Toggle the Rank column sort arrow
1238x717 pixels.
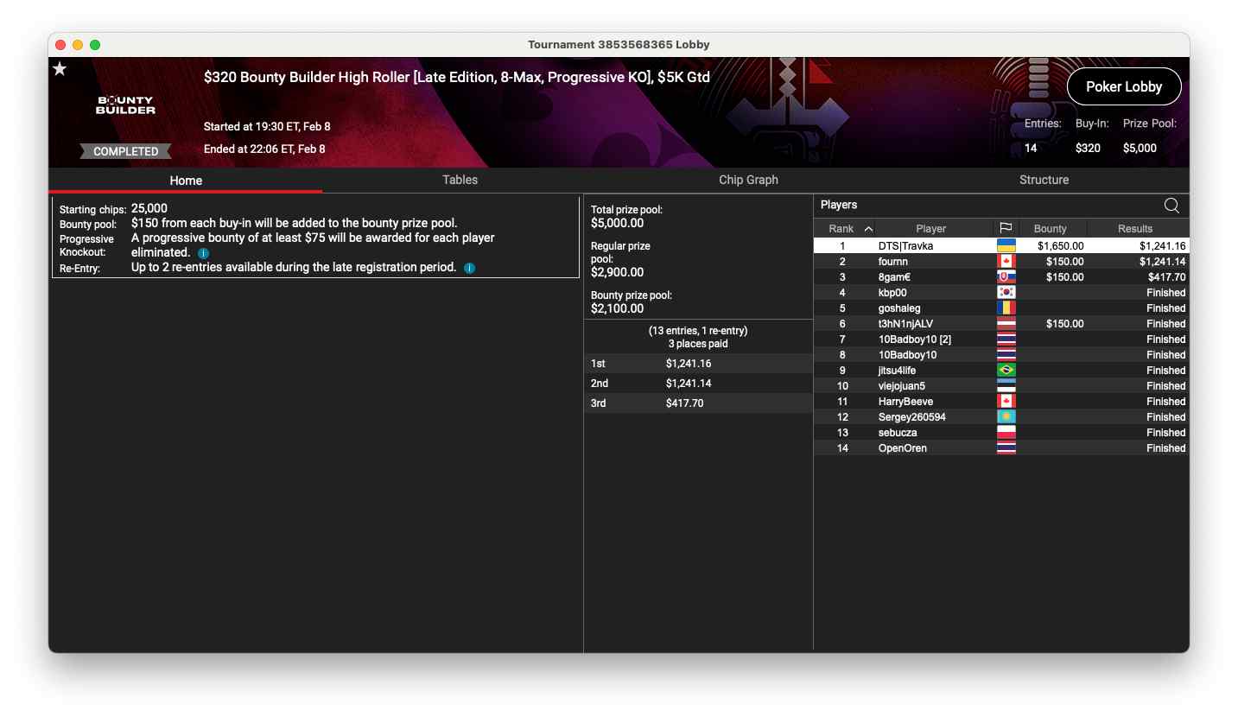868,229
